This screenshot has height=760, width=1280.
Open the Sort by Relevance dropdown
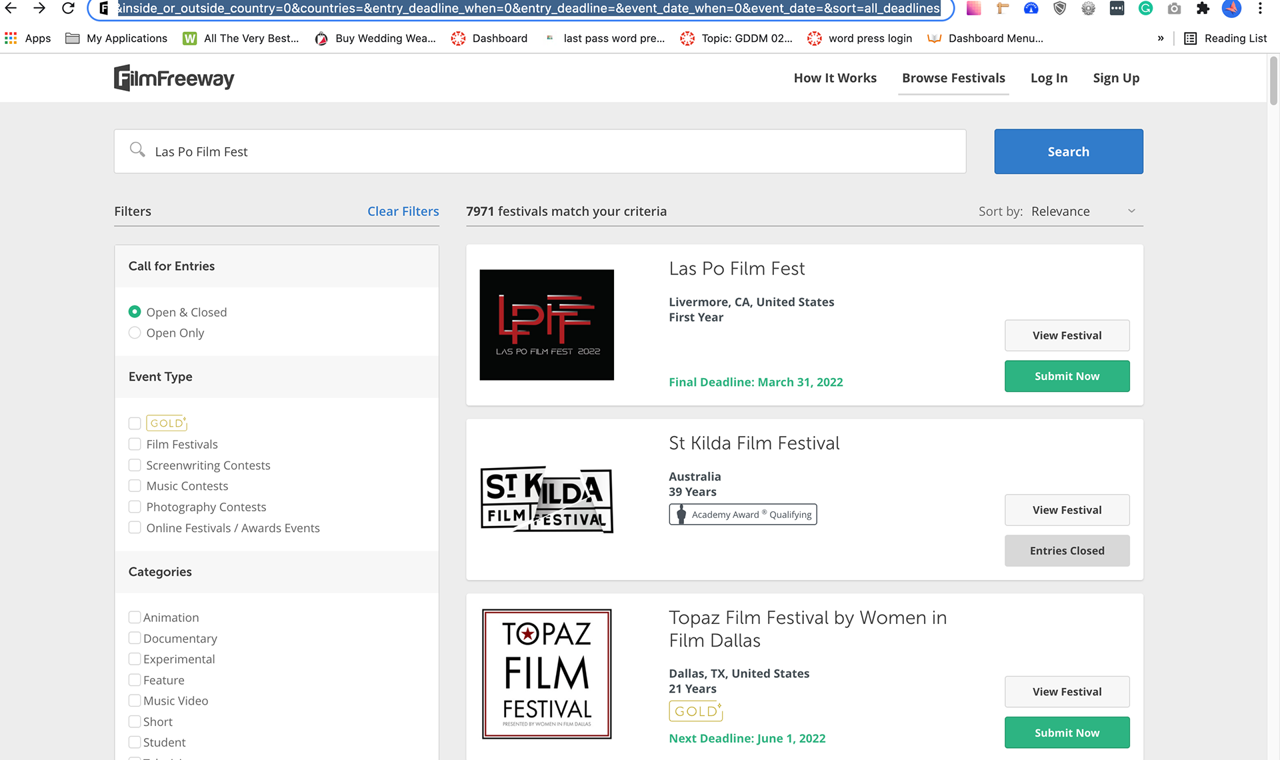pos(1083,211)
